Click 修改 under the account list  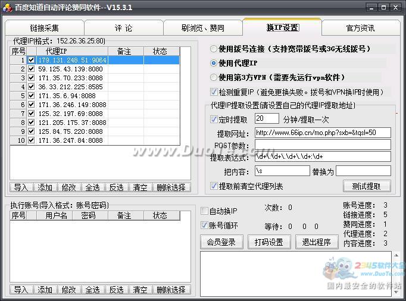click(x=69, y=290)
